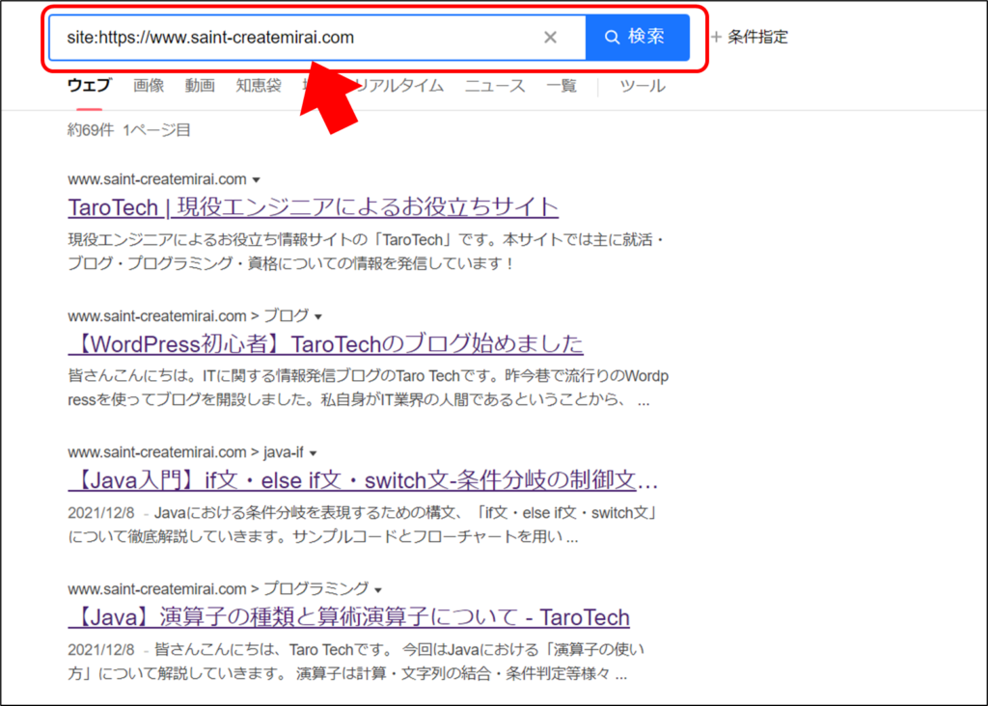Click the snippet mentioning 今回はJavaにおける「演算子の使い方」
Viewport: 988px width, 706px height.
(x=356, y=662)
